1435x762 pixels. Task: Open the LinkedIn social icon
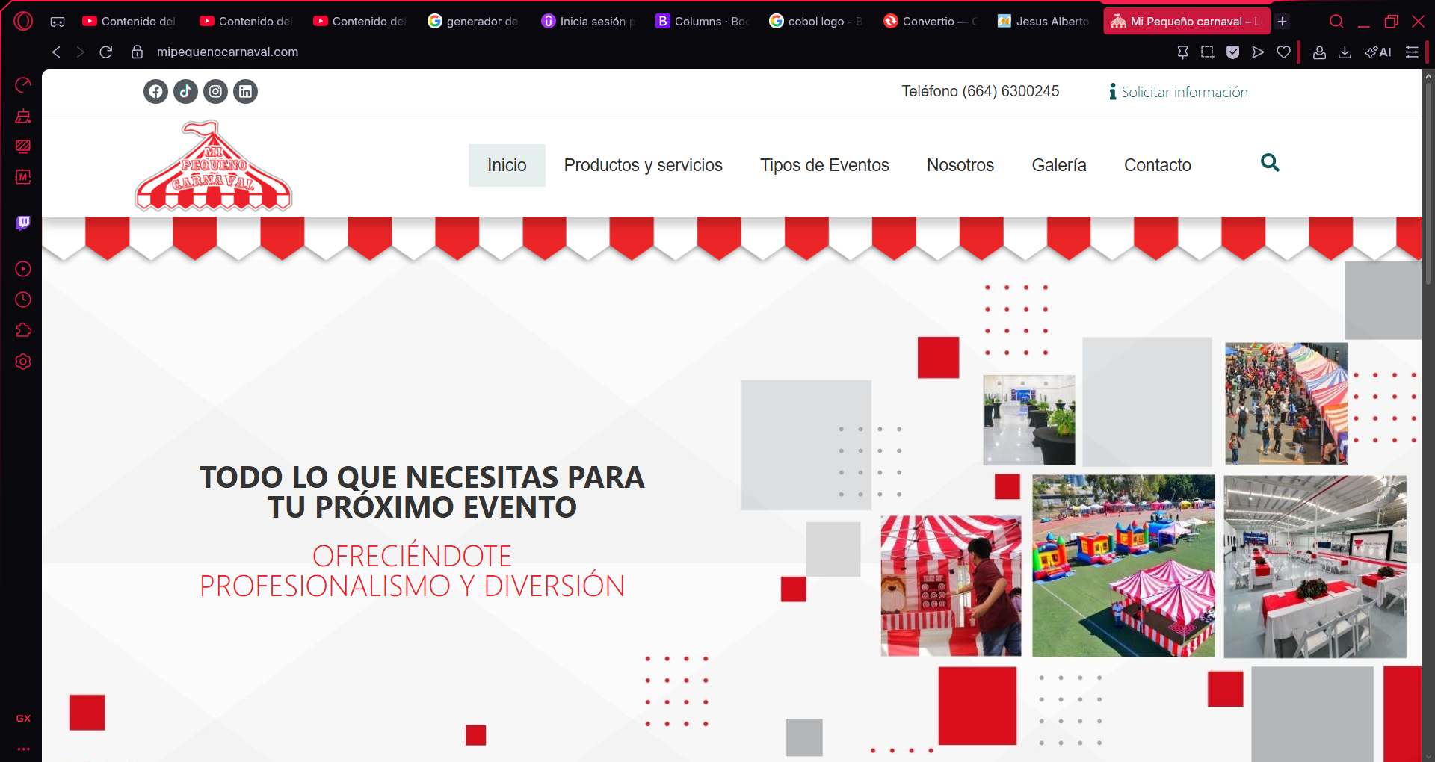coord(245,92)
